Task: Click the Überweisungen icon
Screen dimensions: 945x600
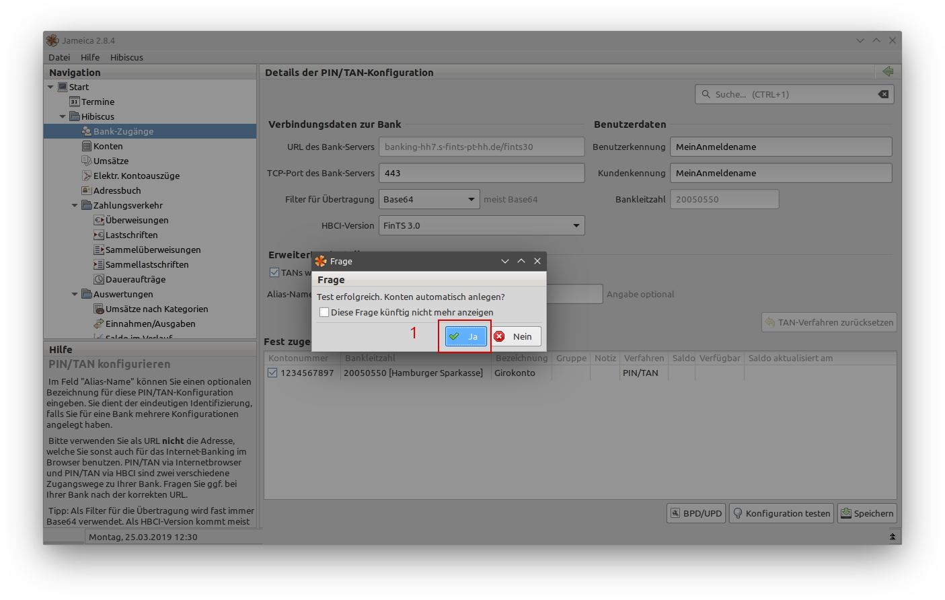Action: (x=99, y=220)
